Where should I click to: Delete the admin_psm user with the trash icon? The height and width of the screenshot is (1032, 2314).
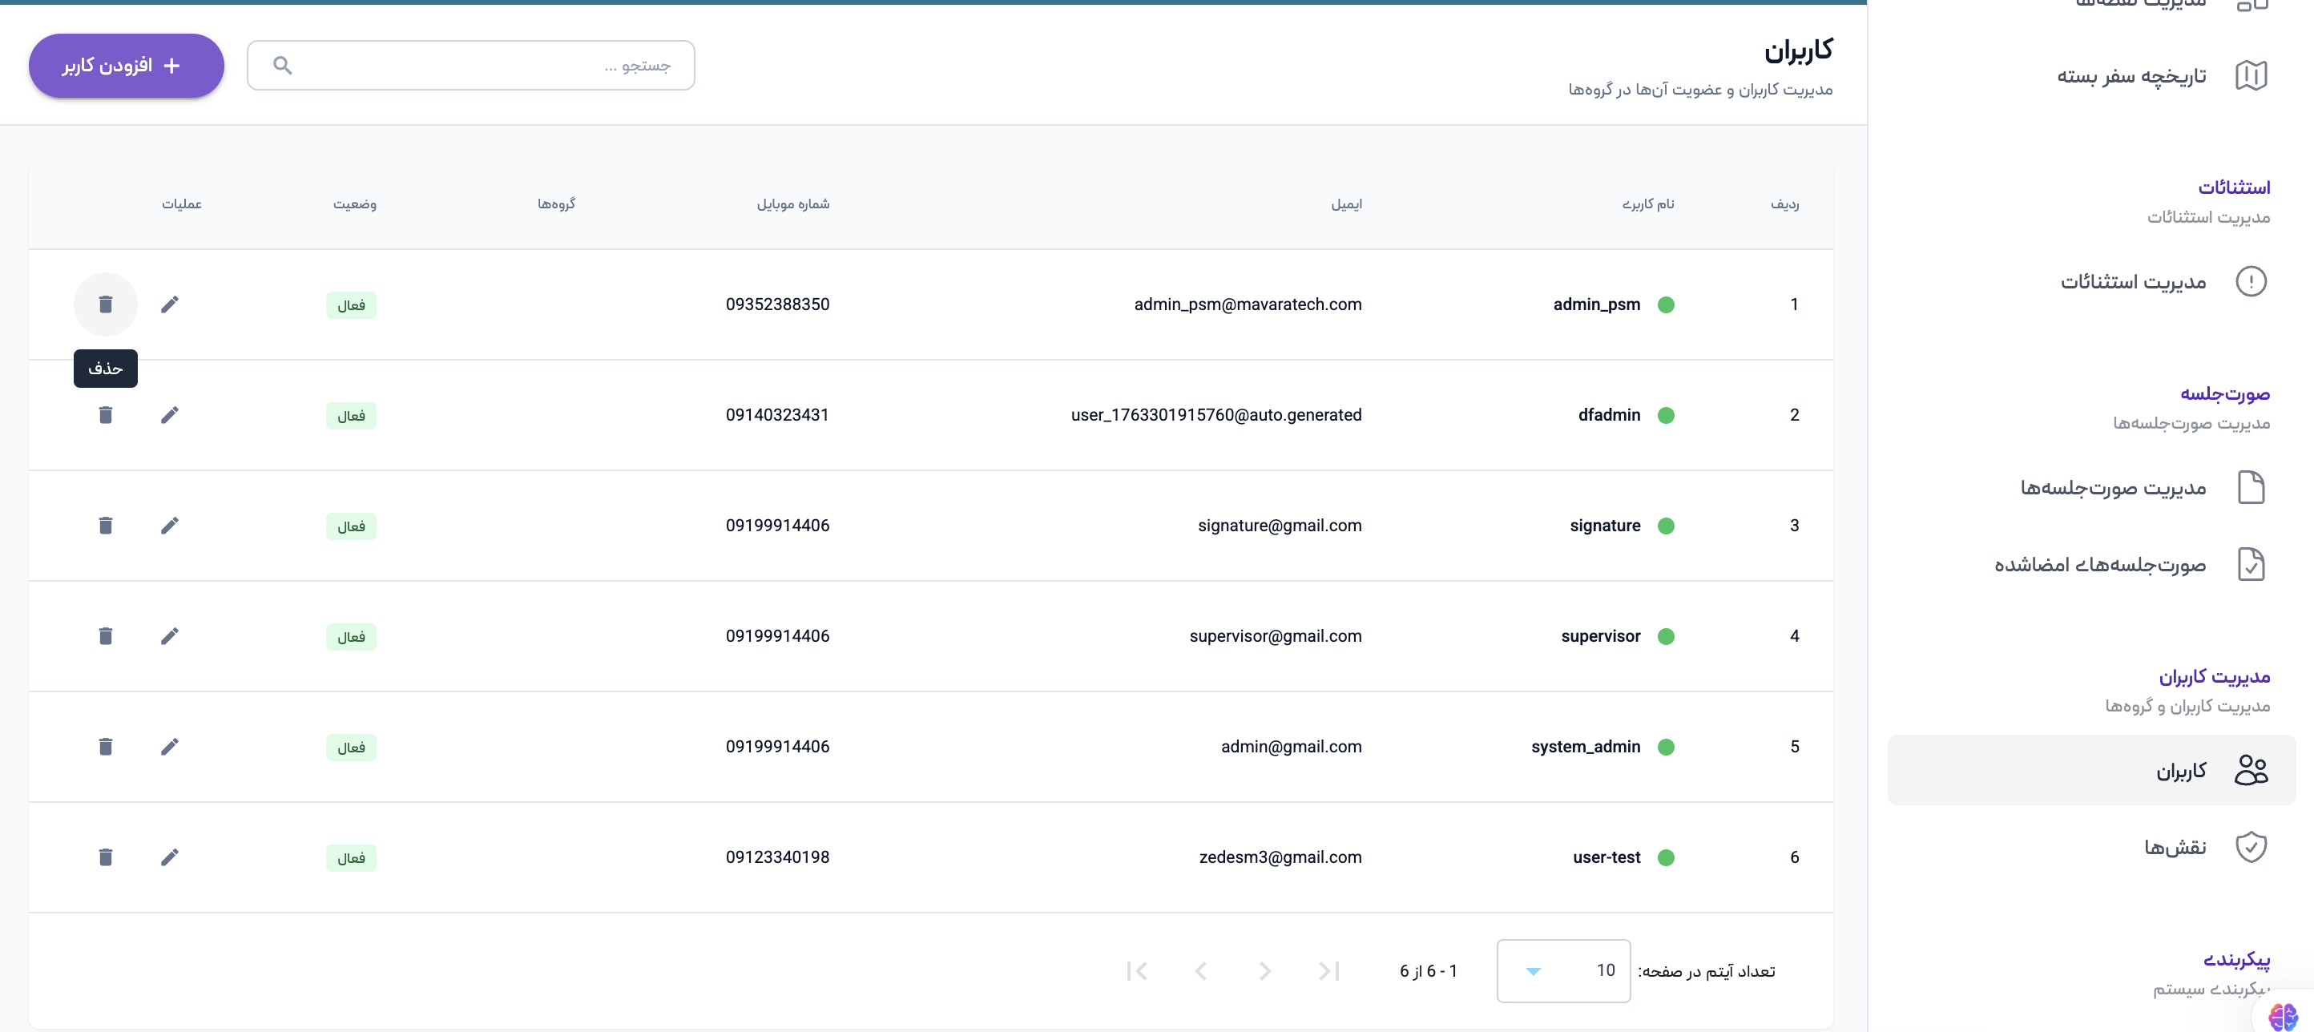point(105,304)
